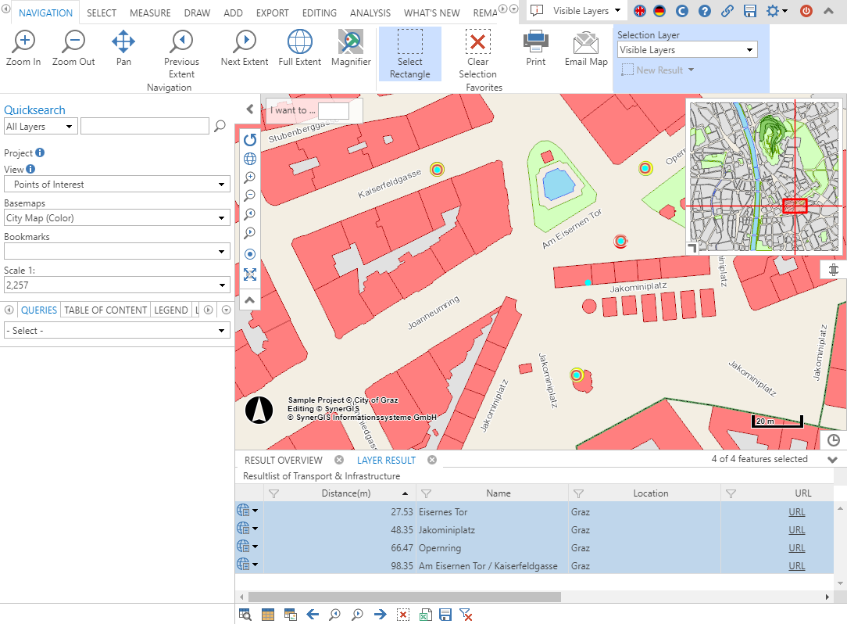
Task: Open the View Points of Interest dropdown
Action: pyautogui.click(x=117, y=185)
